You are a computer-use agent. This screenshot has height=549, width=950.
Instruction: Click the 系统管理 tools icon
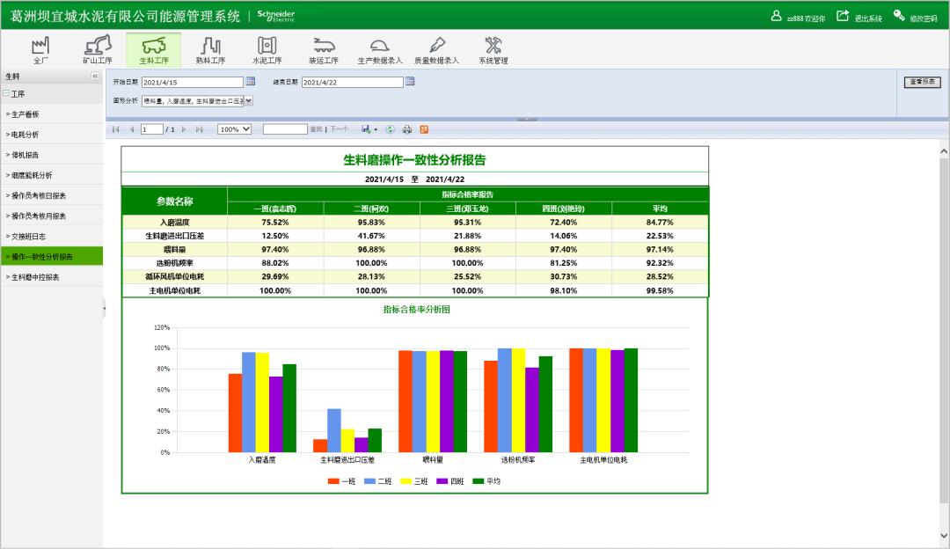click(x=493, y=49)
